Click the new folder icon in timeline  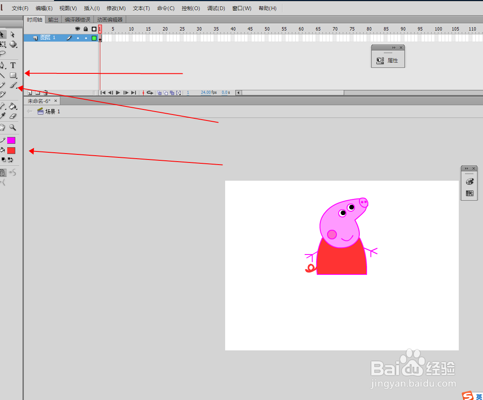click(37, 92)
